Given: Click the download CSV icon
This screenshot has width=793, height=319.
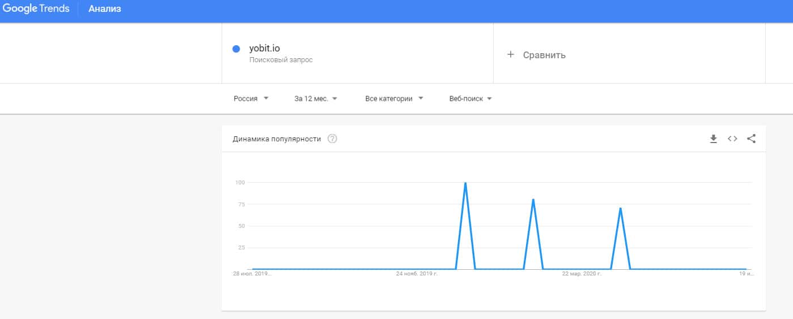Looking at the screenshot, I should coord(714,139).
